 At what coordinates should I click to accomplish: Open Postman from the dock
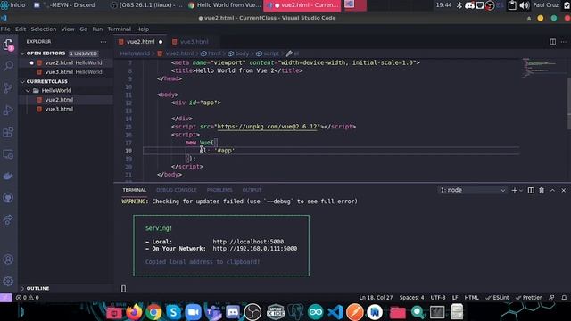(355, 312)
